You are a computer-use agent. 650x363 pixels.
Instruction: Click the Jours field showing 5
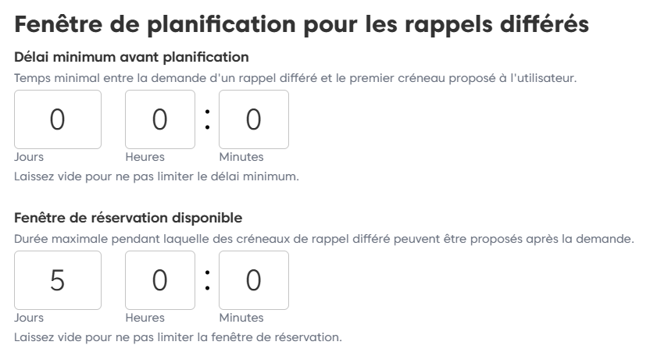[58, 280]
